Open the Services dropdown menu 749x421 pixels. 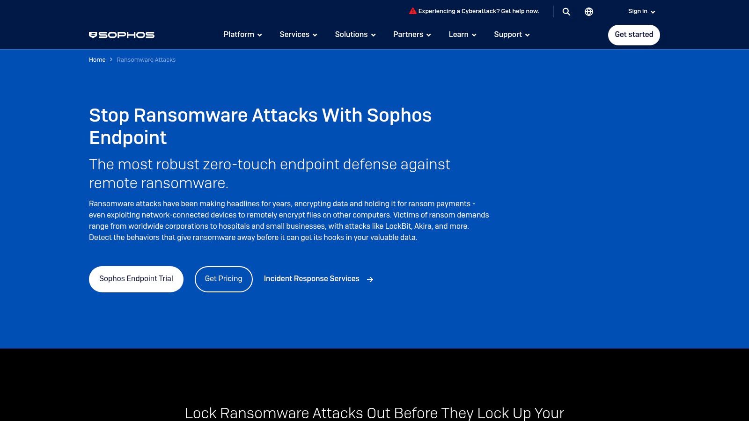coord(298,35)
